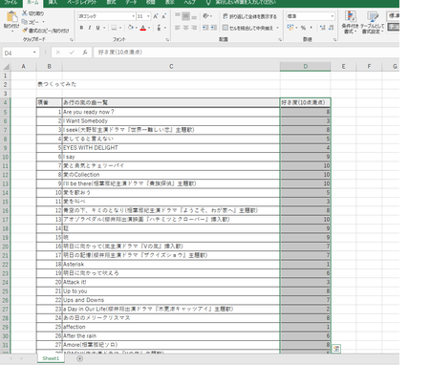The width and height of the screenshot is (430, 365).
Task: Click the accounting number format icon
Action: coord(290,28)
